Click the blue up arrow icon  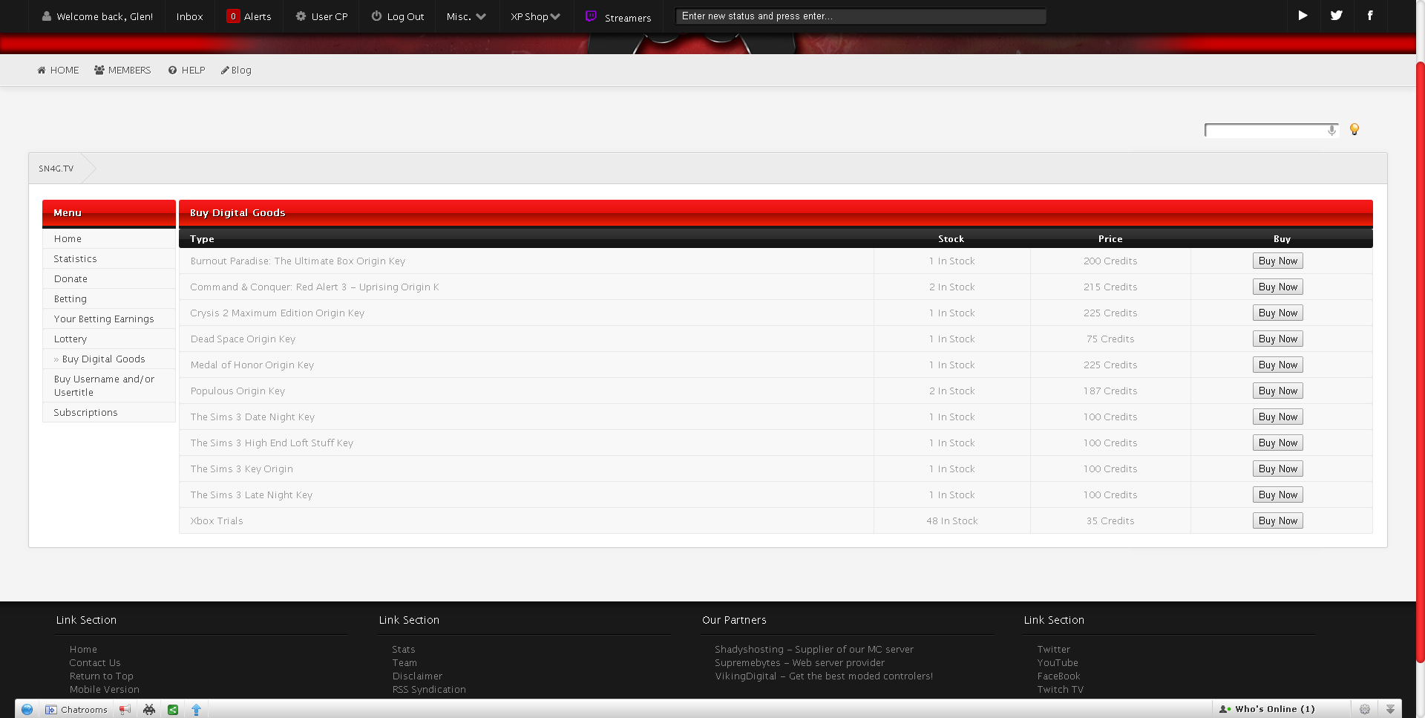click(197, 710)
